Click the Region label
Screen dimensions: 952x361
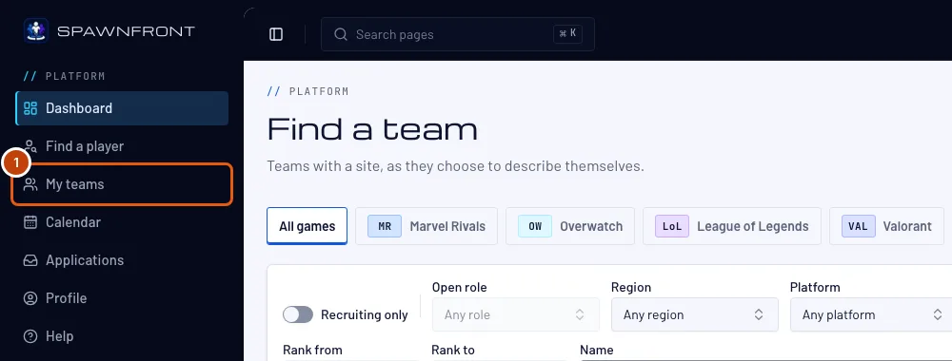[631, 287]
